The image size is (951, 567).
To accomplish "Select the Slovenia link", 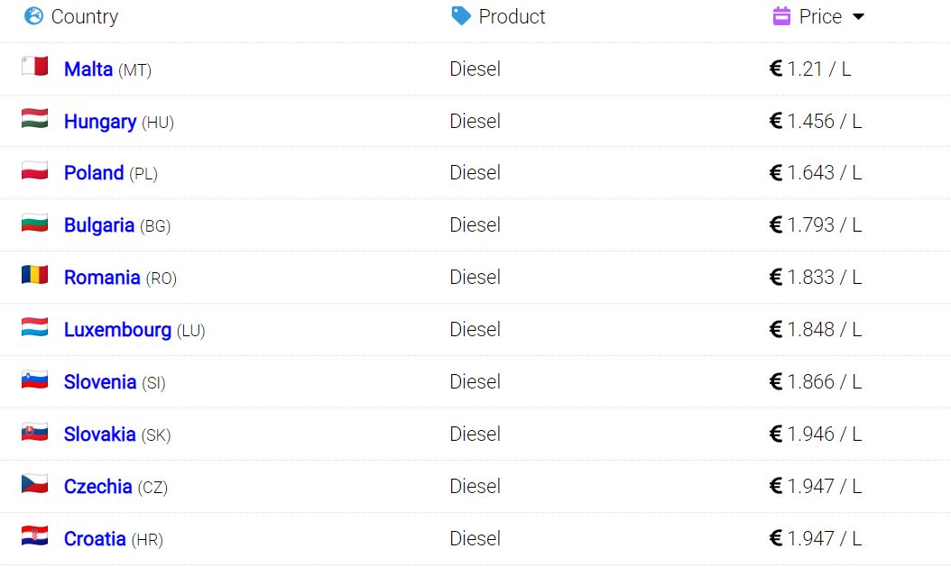I will click(100, 381).
